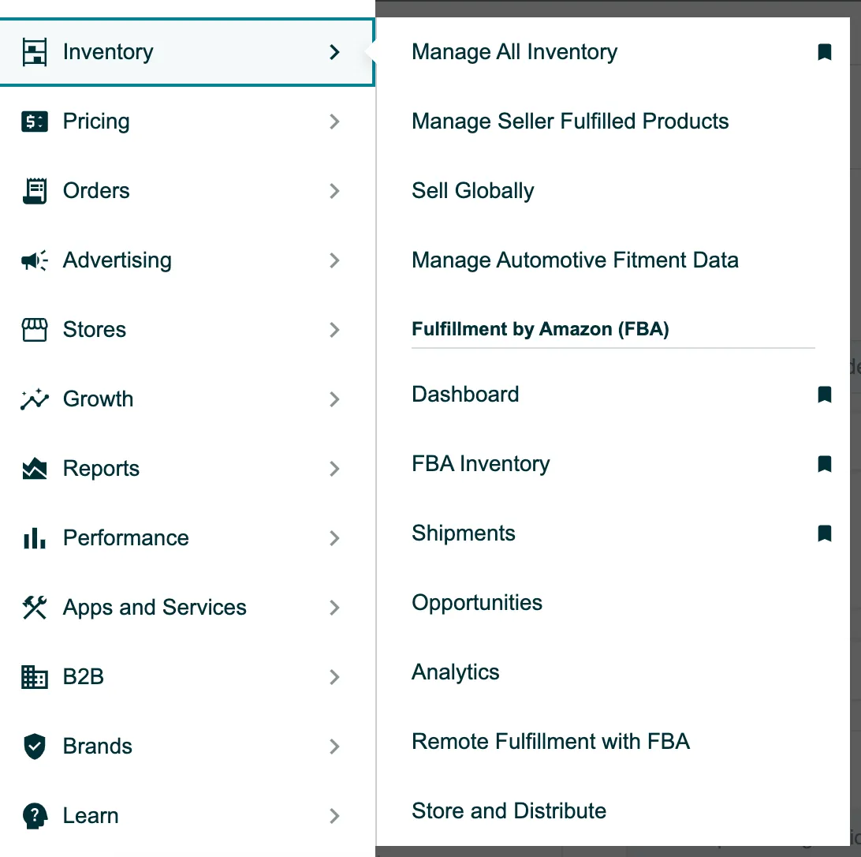
Task: Open the Analytics link
Action: [455, 672]
